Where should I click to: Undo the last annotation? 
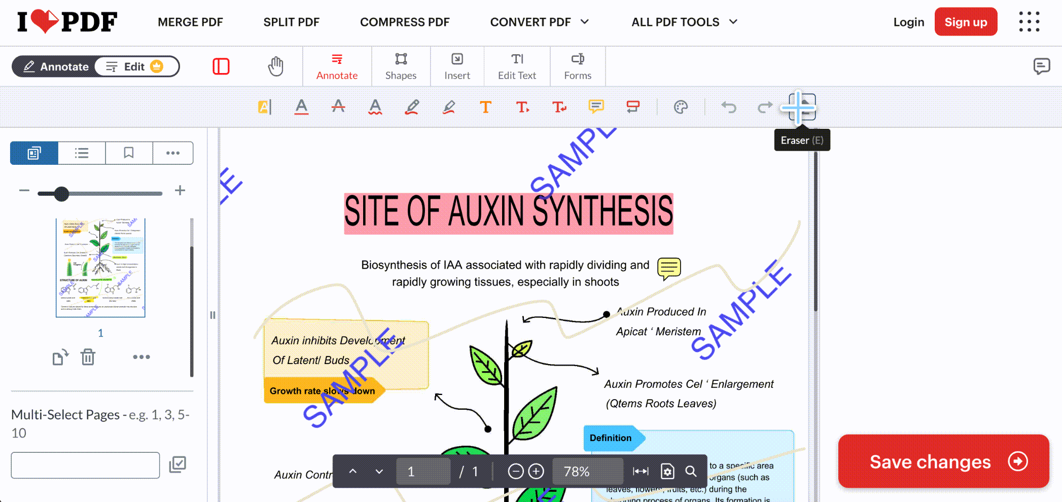(x=729, y=107)
